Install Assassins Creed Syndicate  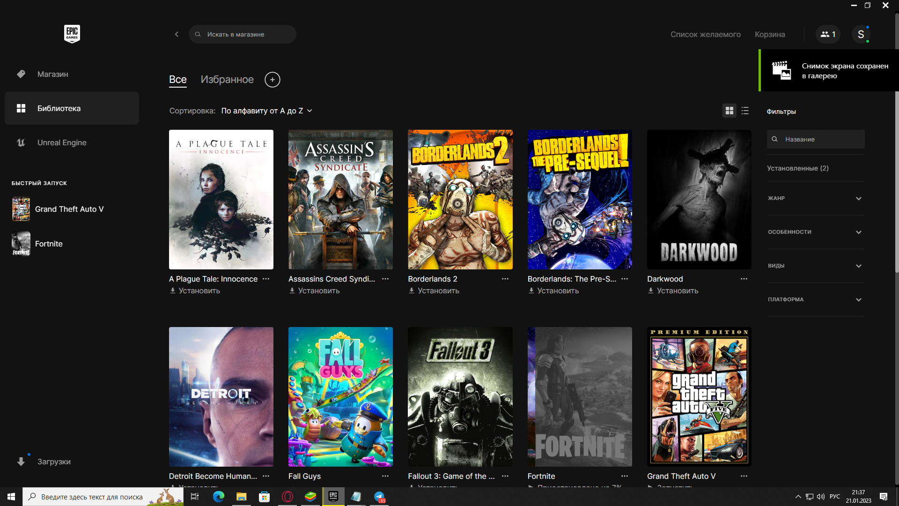[314, 290]
